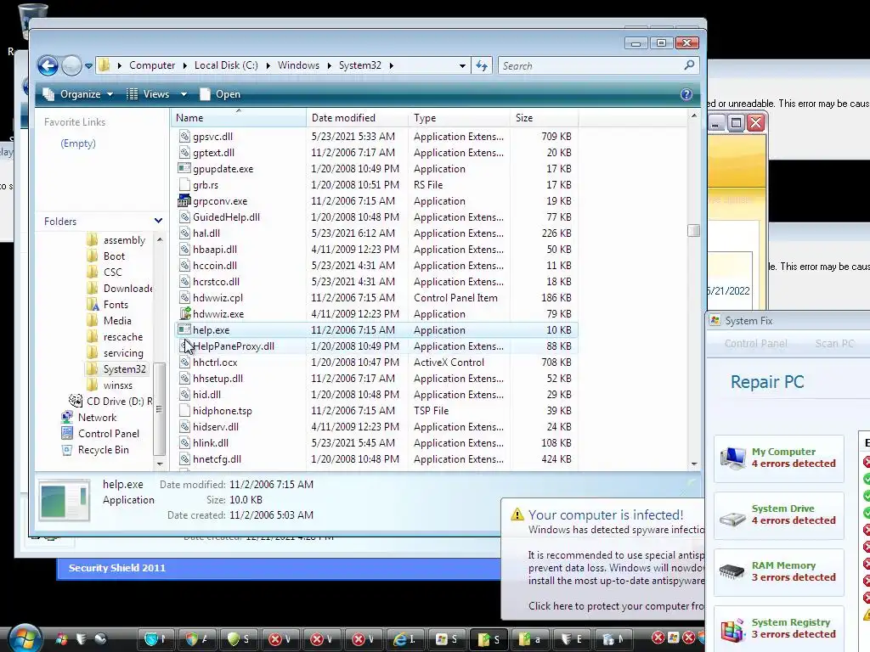
Task: Select the grpconv.exe application
Action: pos(376,200)
